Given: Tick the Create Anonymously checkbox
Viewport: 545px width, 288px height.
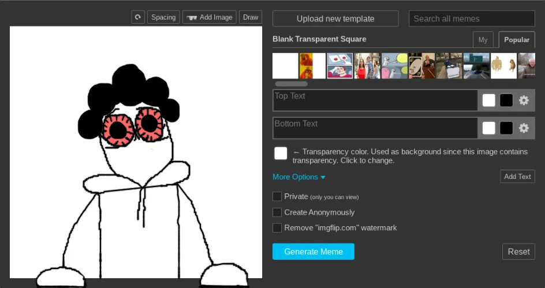Looking at the screenshot, I should [x=277, y=212].
